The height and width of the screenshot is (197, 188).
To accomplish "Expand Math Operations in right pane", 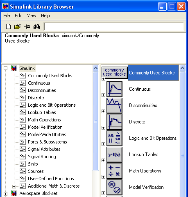I will (103, 177).
